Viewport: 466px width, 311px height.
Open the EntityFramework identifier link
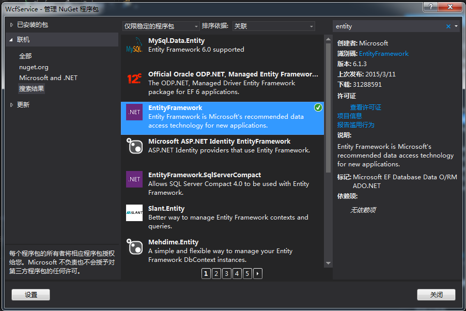pyautogui.click(x=384, y=54)
